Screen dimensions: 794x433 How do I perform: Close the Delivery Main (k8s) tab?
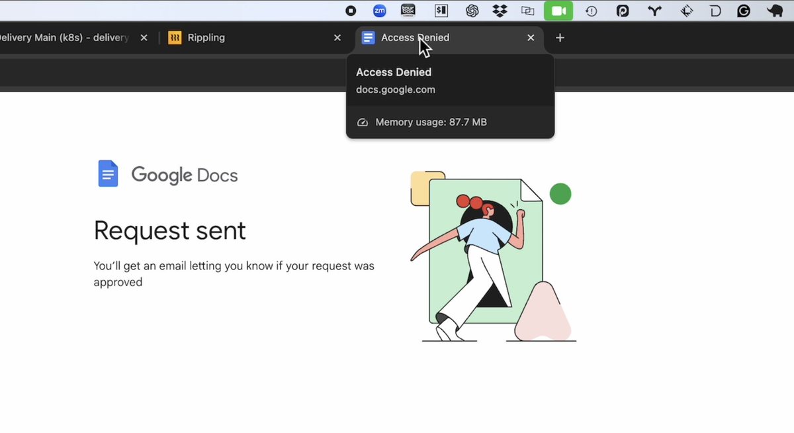tap(144, 38)
